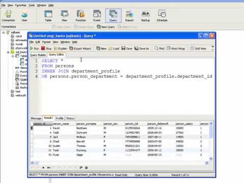Open the Profile result tab
244x183 pixels.
(x=59, y=118)
